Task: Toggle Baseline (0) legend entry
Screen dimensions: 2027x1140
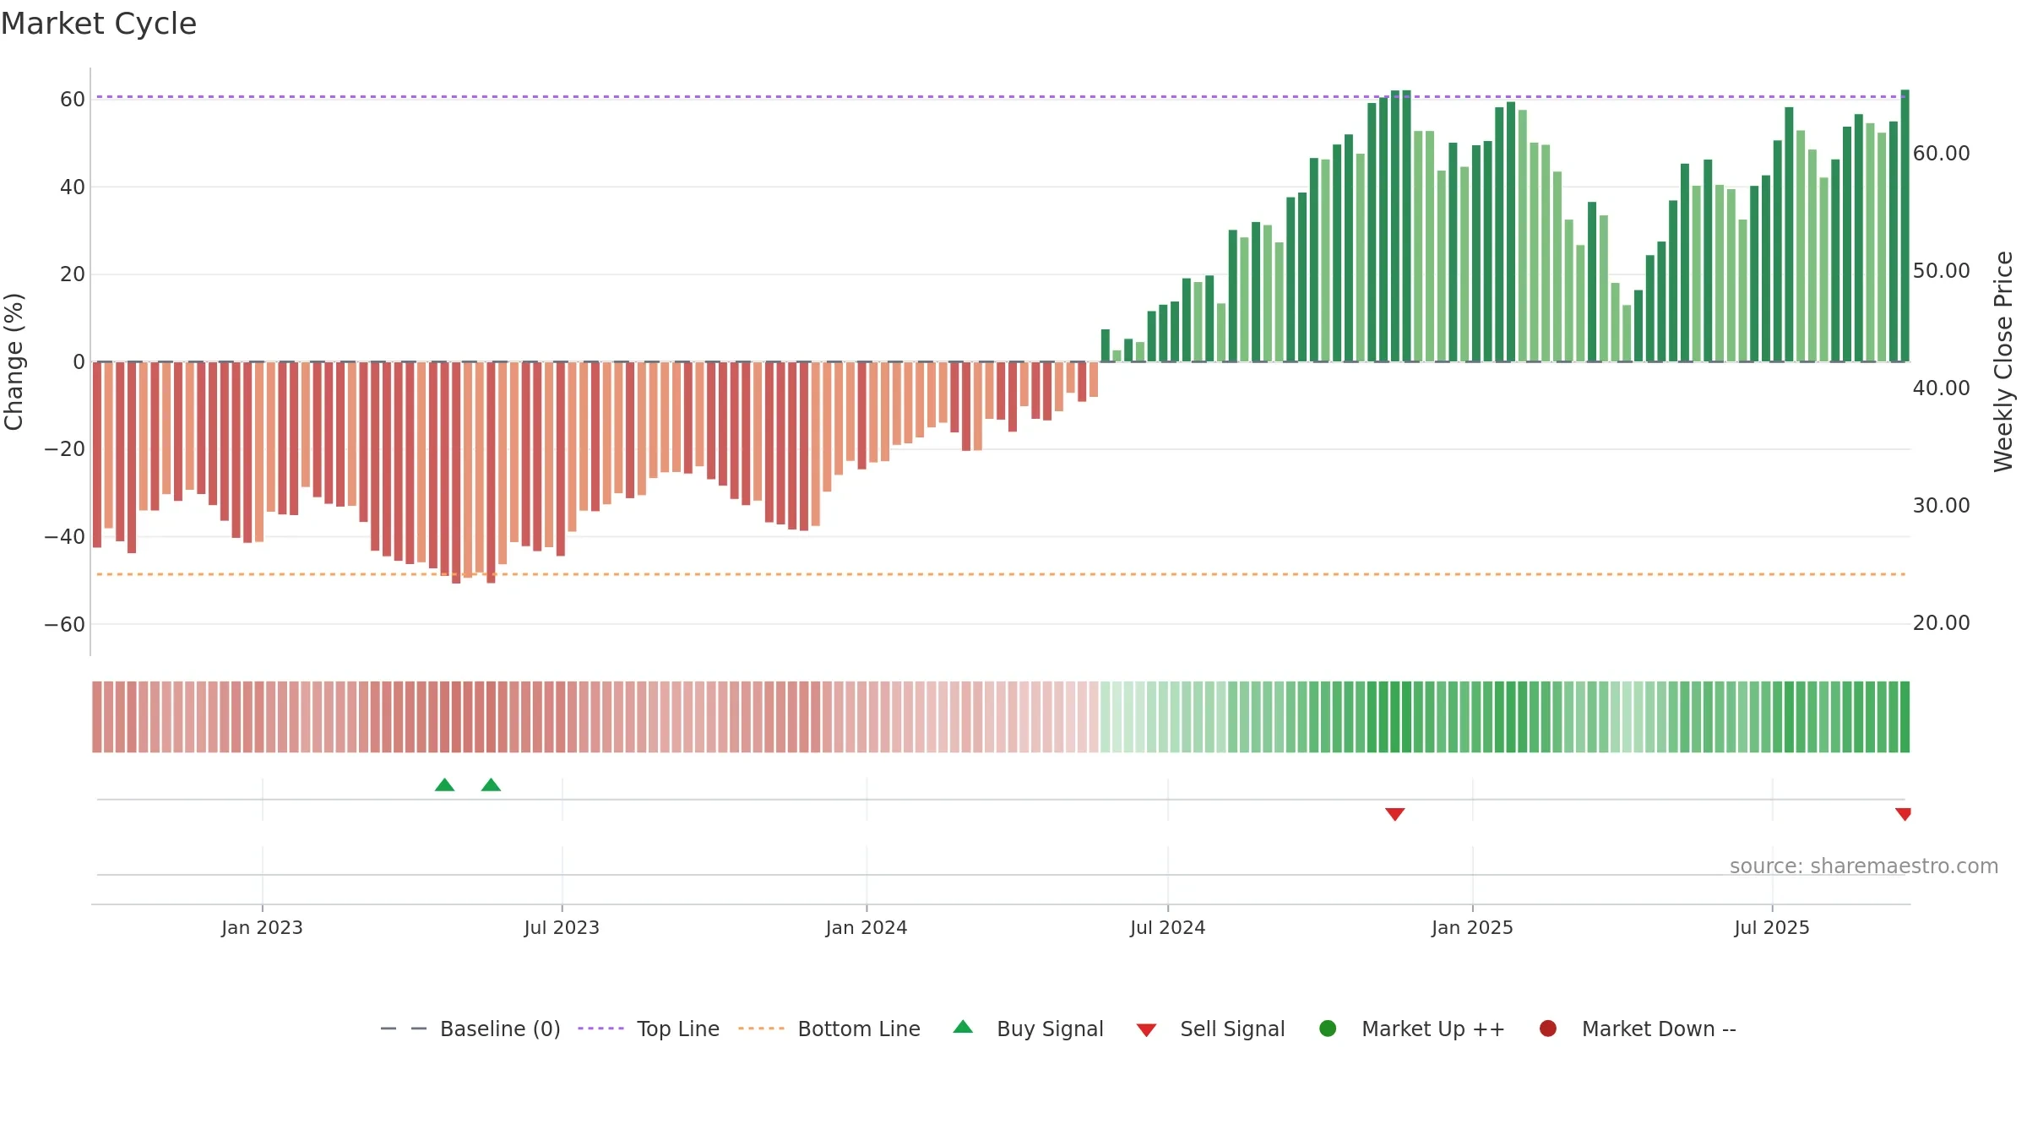Action: tap(470, 1029)
